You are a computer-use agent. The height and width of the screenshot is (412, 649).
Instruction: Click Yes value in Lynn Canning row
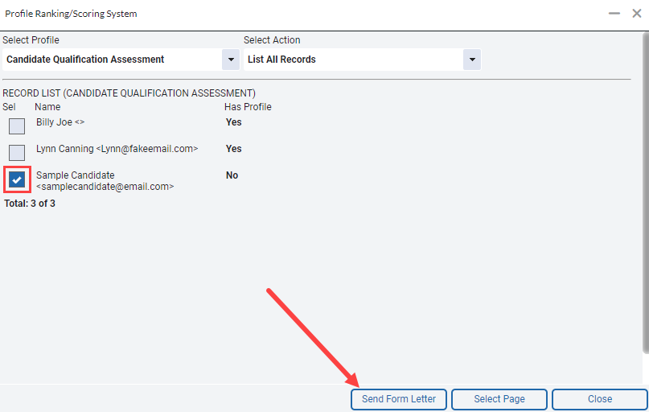point(234,149)
